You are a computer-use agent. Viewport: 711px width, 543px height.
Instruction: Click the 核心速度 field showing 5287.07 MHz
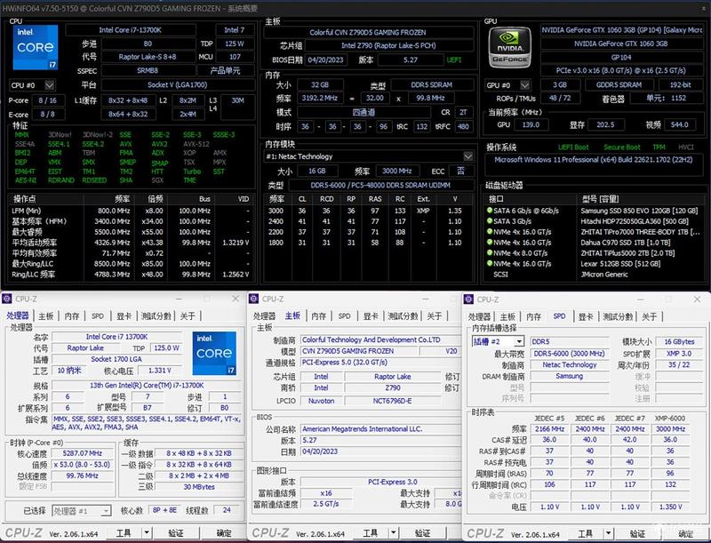pos(83,453)
